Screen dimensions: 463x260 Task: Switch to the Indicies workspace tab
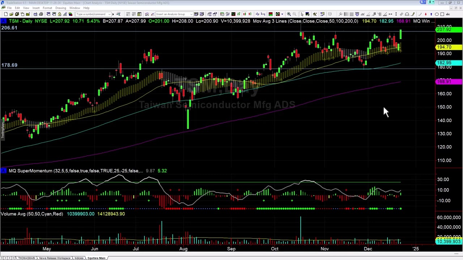(79, 258)
